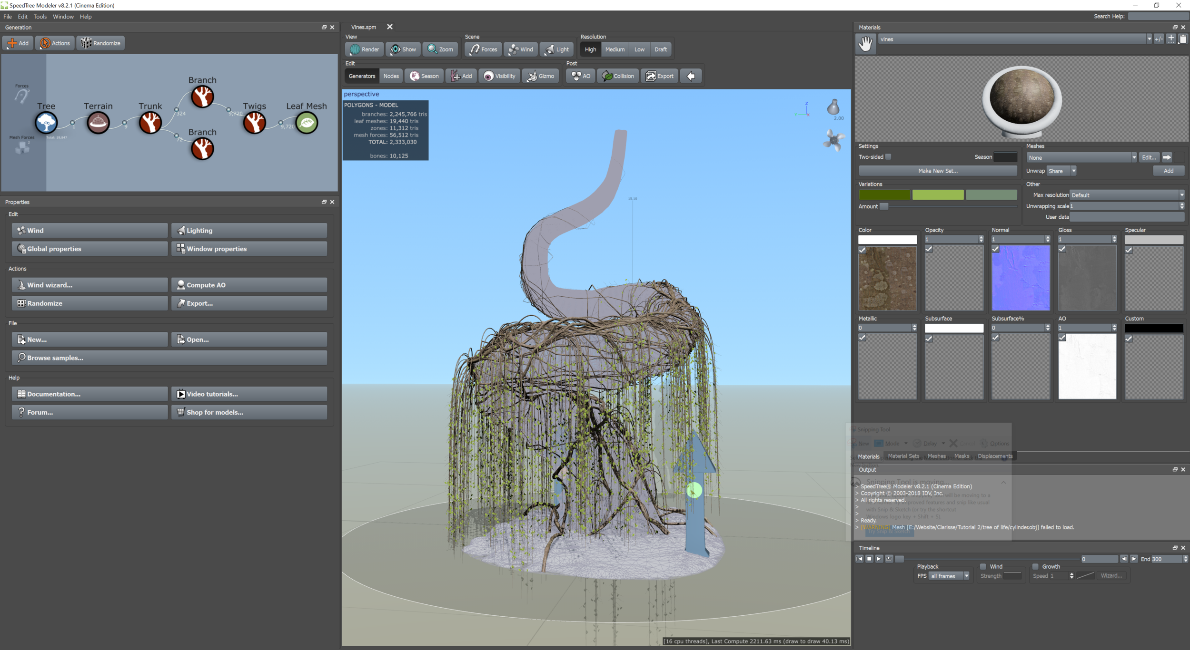The height and width of the screenshot is (650, 1190).
Task: Open the Tools menu
Action: click(40, 17)
